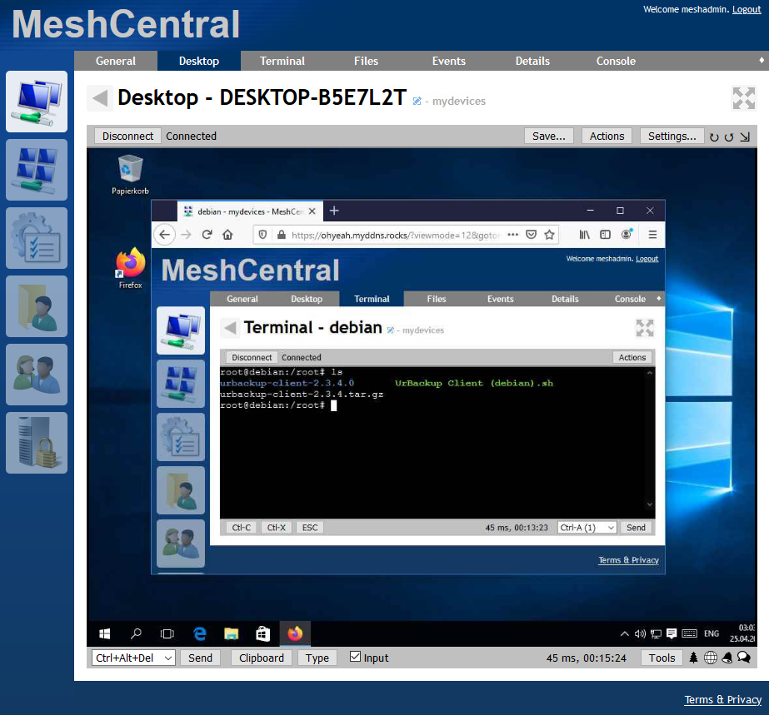Screen dimensions: 769x715
Task: Click the bell notification icon in bottom bar
Action: pos(727,658)
